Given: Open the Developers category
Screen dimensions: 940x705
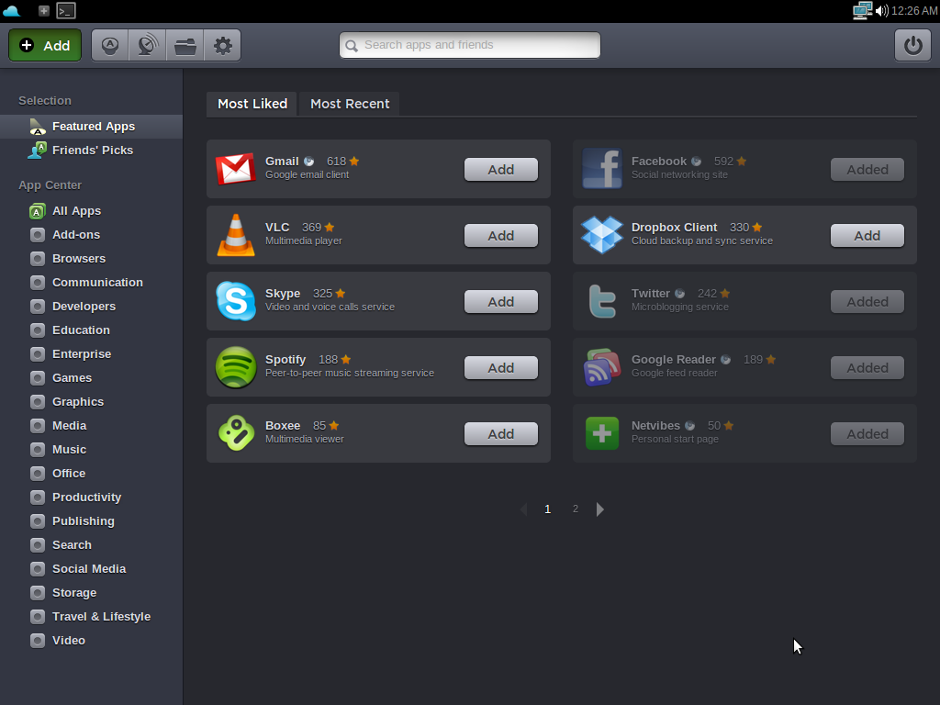Looking at the screenshot, I should click(x=91, y=307).
